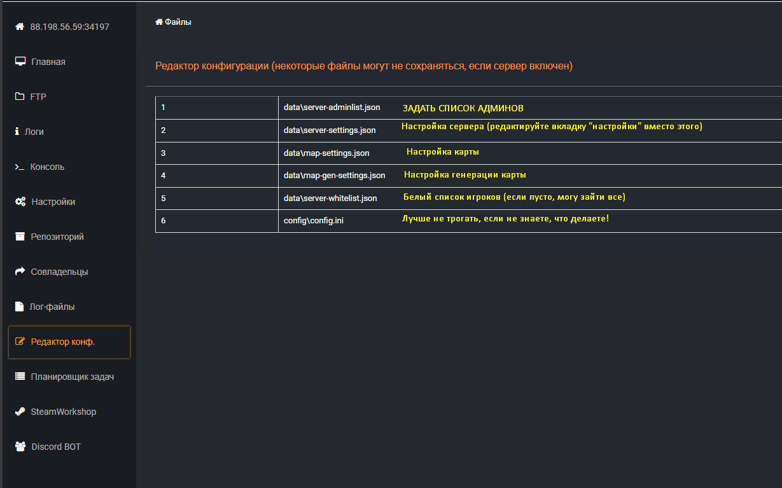
Task: Click the terminal prompt icon for Консоль
Action: [20, 167]
